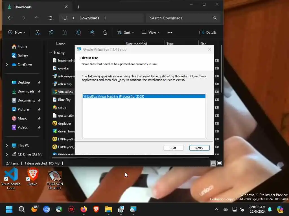Click the Rename icon in toolbar
The width and height of the screenshot is (289, 216).
coord(78,33)
